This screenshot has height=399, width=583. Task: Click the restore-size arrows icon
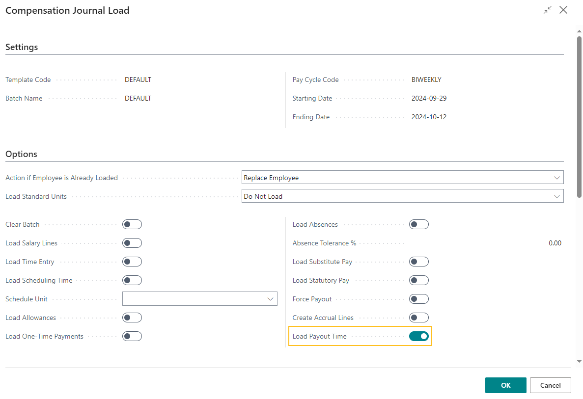pyautogui.click(x=547, y=10)
